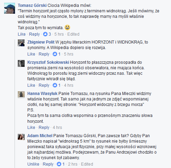This screenshot has height=168, width=171.
Task: Open the Hanna Wasyluk profile name link
Action: pos(42,94)
